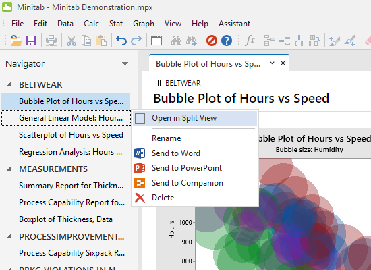
Task: Select Regression Analysis: Hours item
Action: 66,152
